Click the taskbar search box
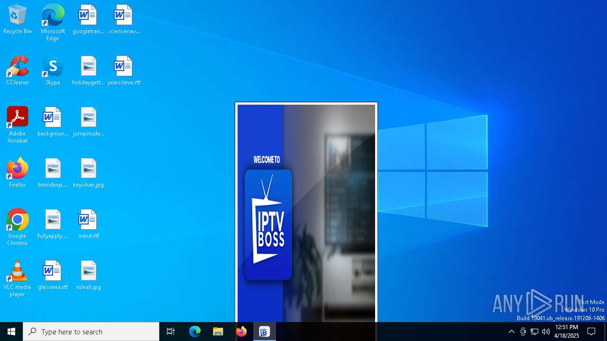Image resolution: width=607 pixels, height=341 pixels. point(91,332)
